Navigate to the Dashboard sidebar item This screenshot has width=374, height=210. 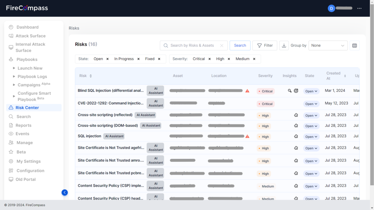pos(27,27)
